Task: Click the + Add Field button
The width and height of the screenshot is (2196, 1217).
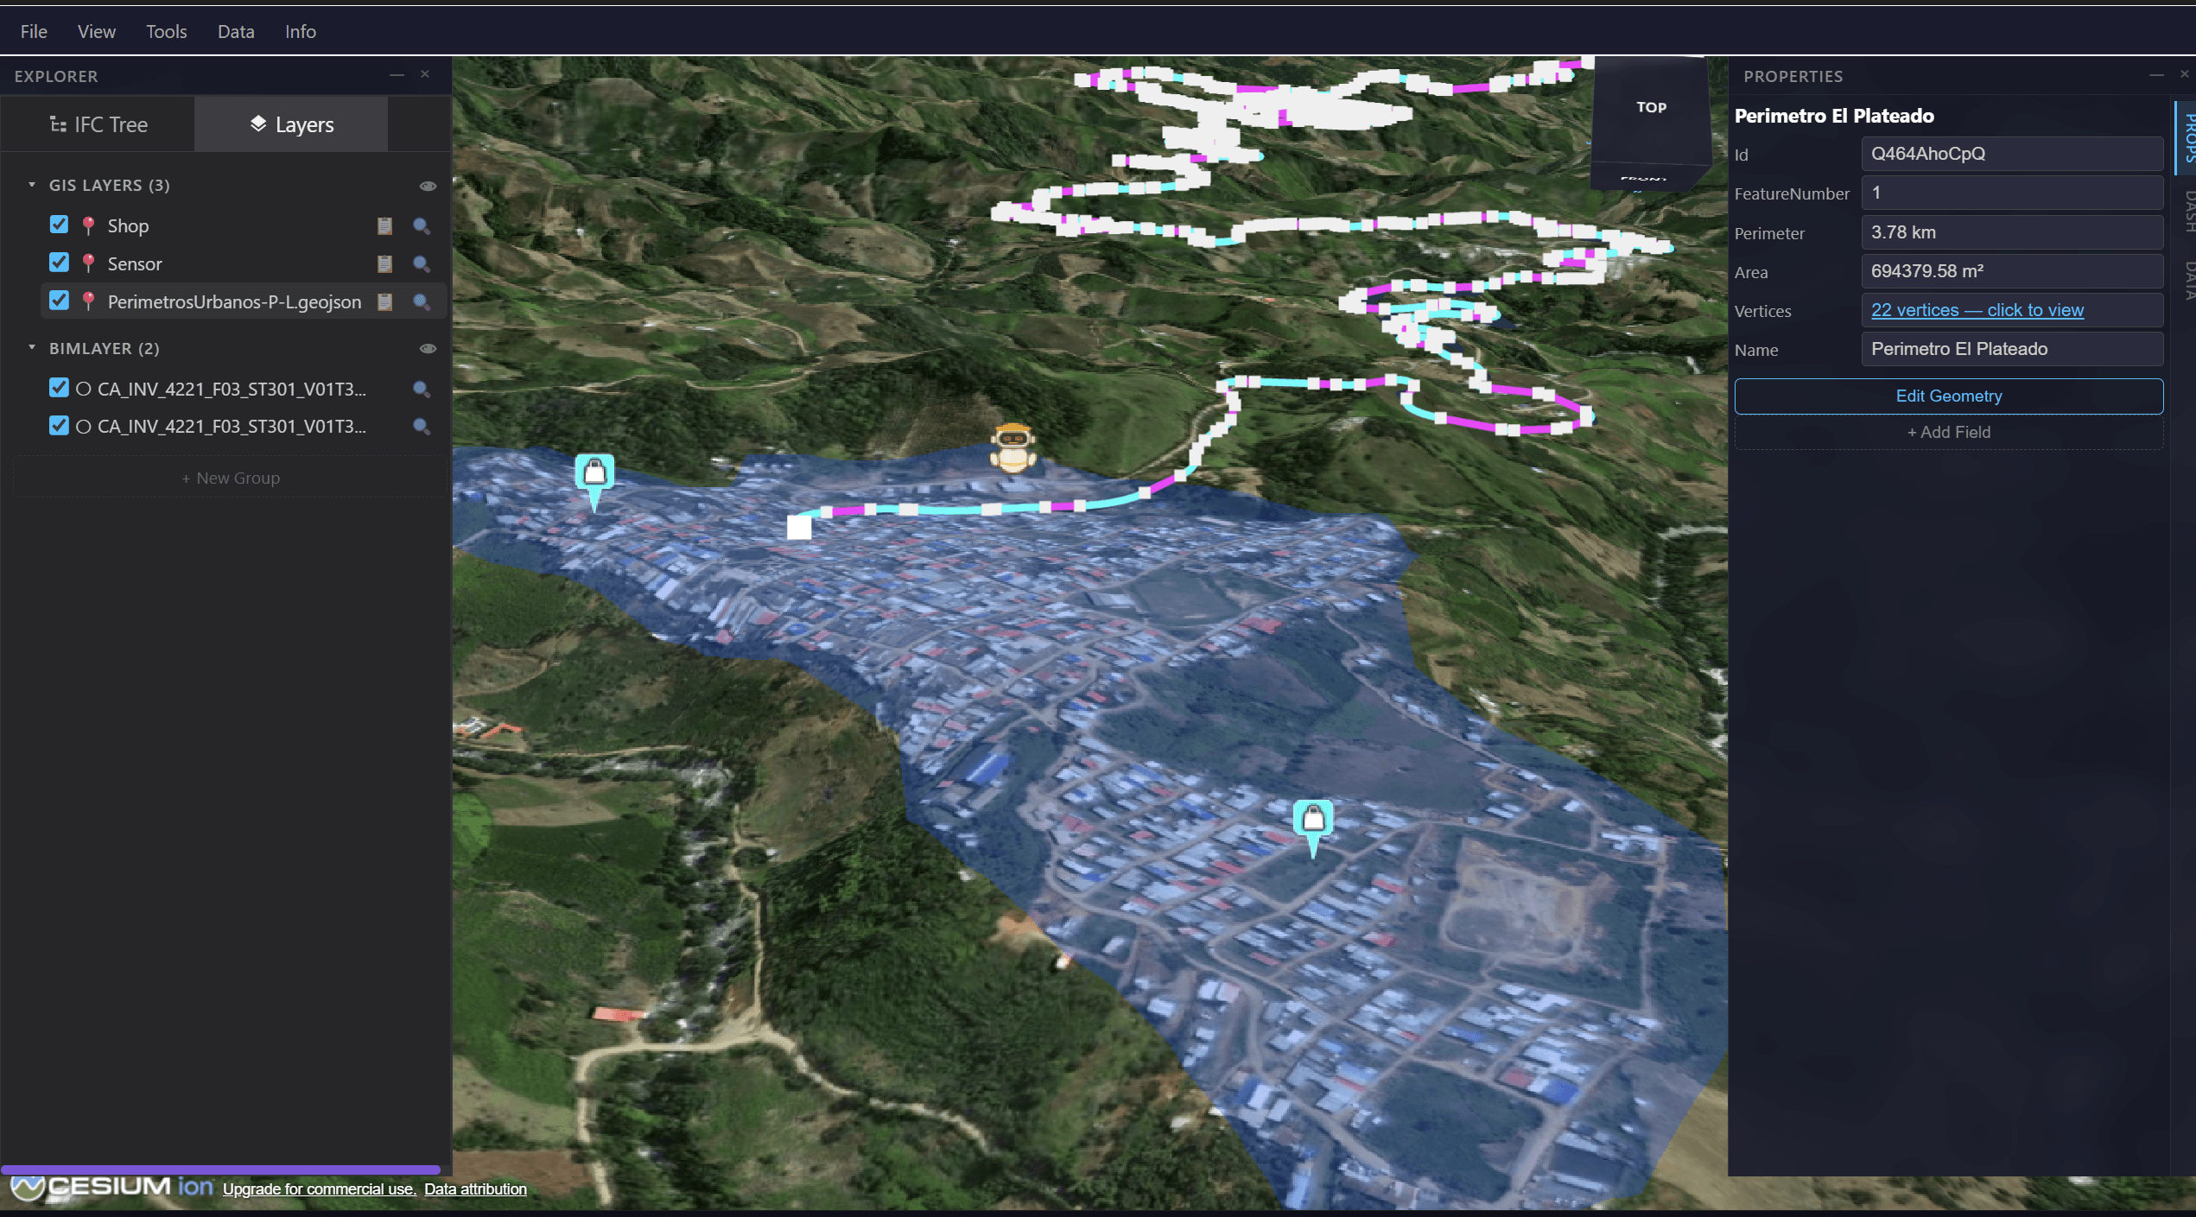Action: tap(1949, 432)
